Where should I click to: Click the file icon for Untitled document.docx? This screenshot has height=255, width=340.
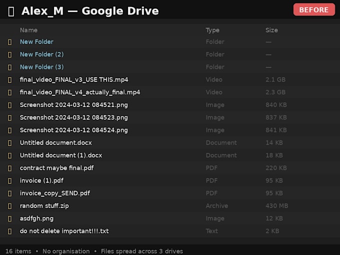pos(10,143)
